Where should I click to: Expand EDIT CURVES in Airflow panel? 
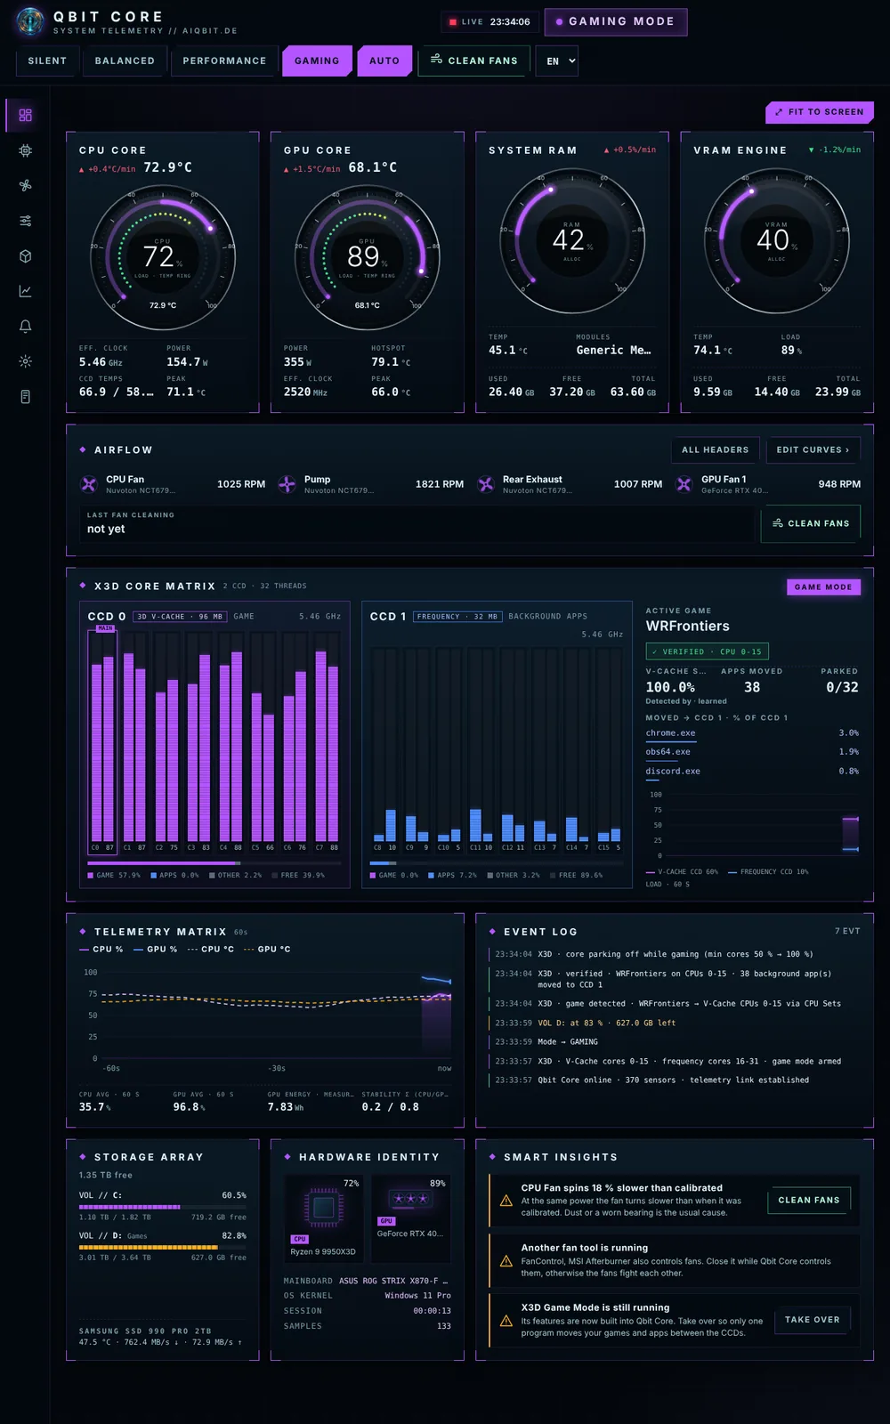click(x=813, y=450)
